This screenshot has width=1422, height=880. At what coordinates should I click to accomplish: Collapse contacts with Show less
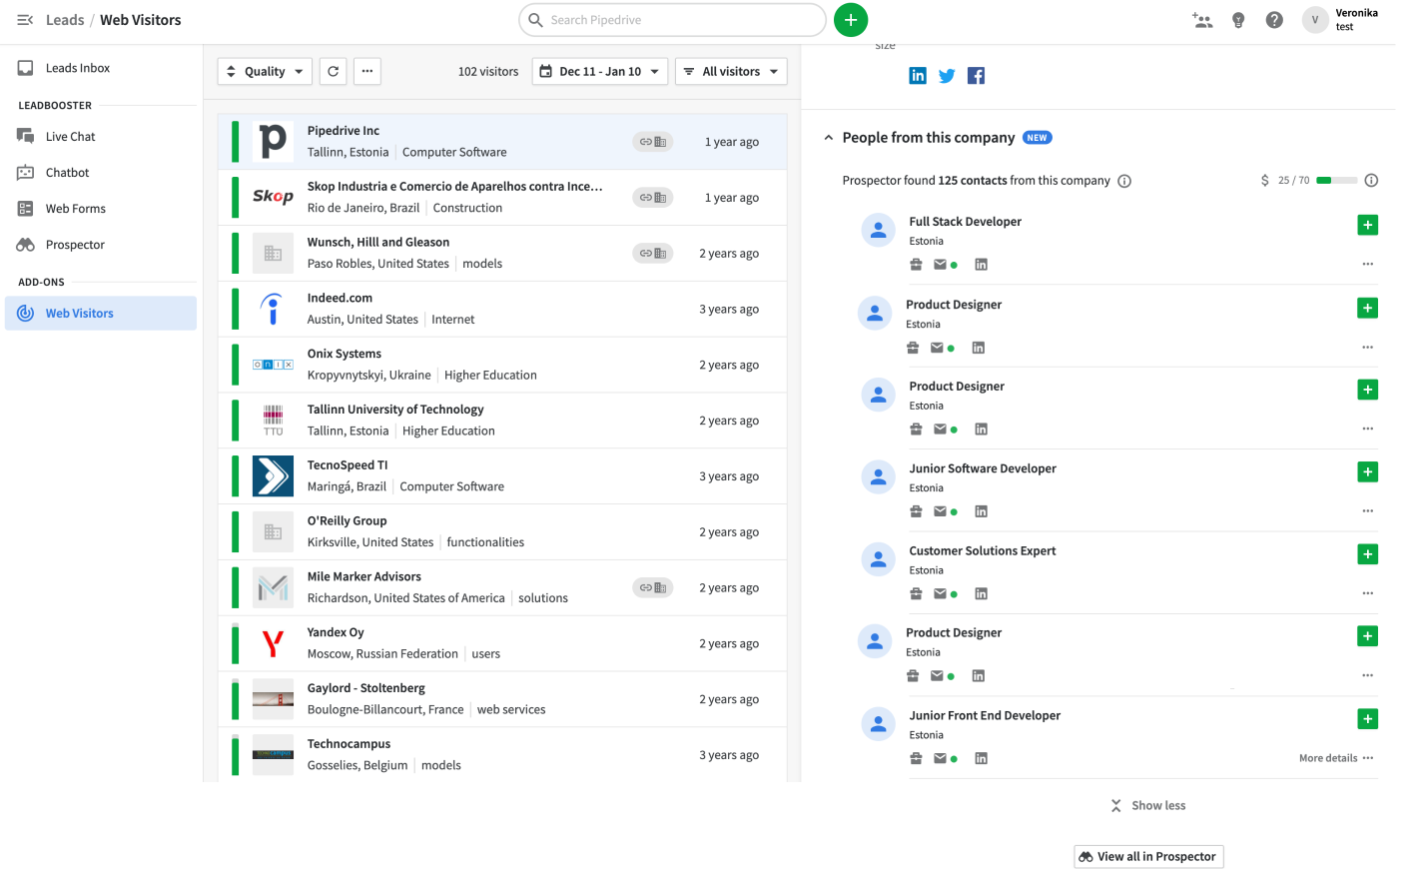(x=1148, y=806)
